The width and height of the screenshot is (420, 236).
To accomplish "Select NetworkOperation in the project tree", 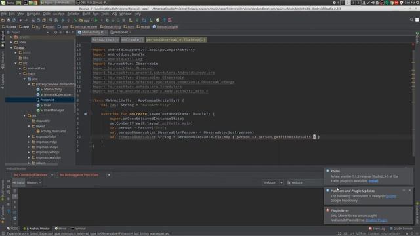I will (x=57, y=94).
